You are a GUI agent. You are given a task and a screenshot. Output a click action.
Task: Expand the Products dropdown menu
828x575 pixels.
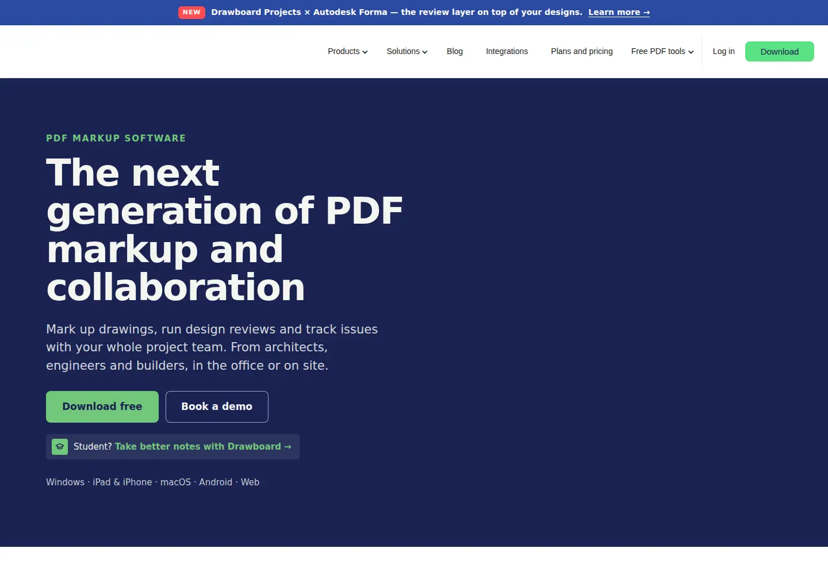347,51
